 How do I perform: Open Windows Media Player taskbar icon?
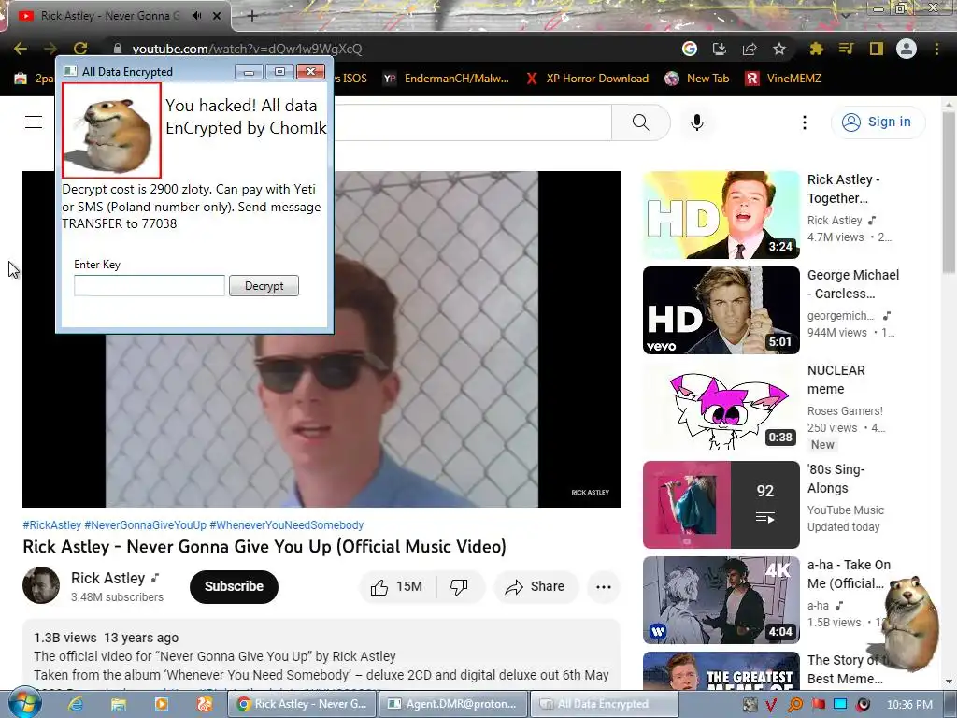(162, 704)
